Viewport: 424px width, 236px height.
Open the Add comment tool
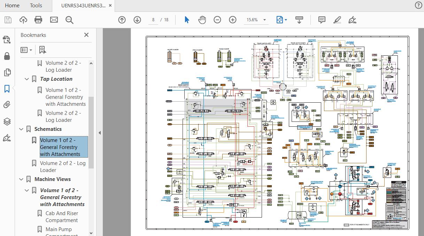point(322,20)
